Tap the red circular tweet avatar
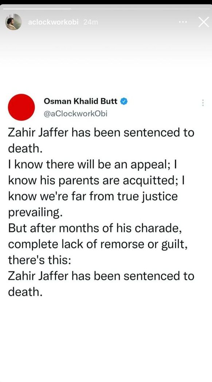212x382 pixels. coord(21,107)
